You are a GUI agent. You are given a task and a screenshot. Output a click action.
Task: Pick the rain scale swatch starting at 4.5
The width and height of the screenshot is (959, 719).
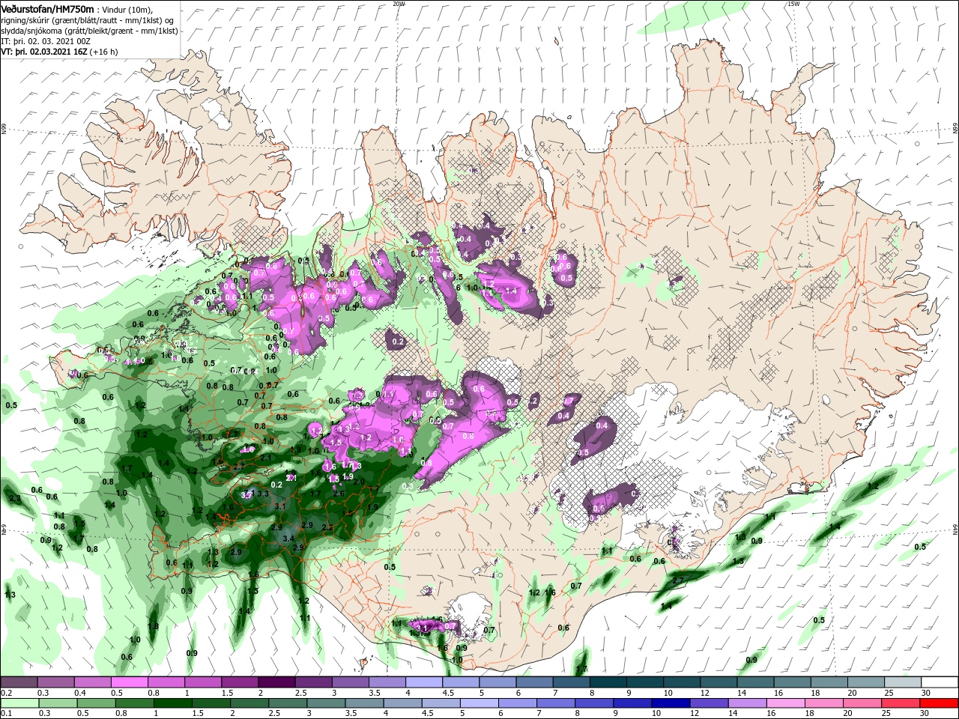pos(441,703)
